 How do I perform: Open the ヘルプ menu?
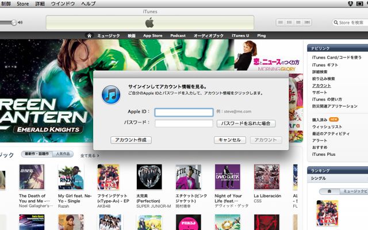pyautogui.click(x=88, y=4)
